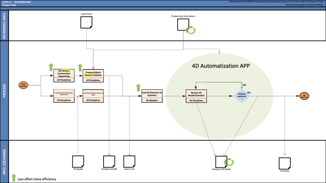Click the orange Start Process oval

click(23, 85)
